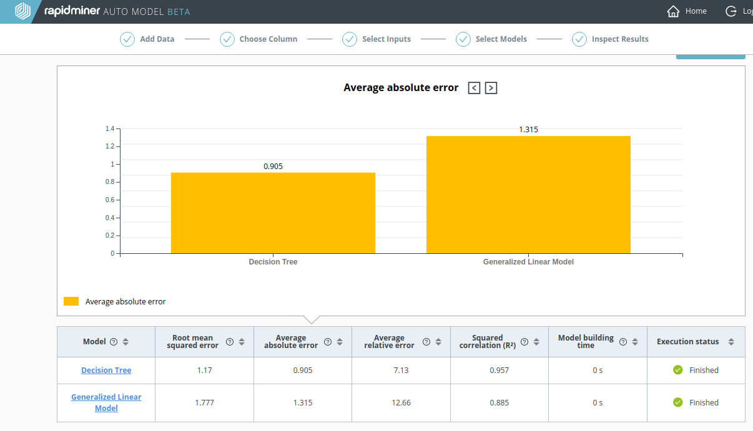Go to the Select Inputs step

(386, 39)
